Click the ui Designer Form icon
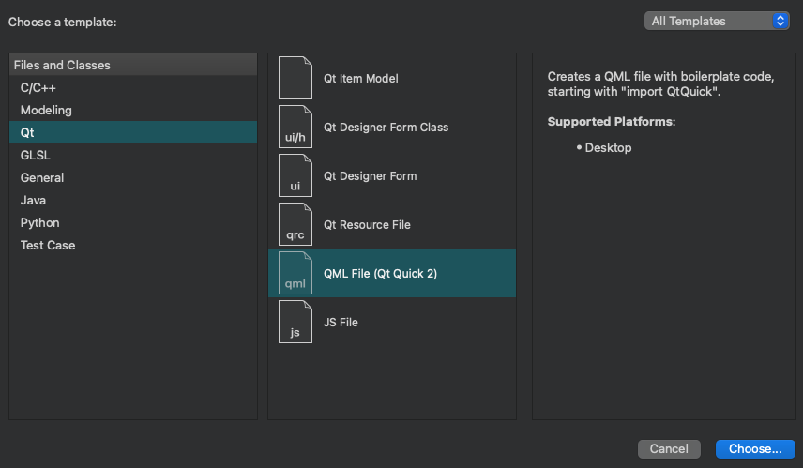Screen dimensions: 803x468 pyautogui.click(x=295, y=175)
